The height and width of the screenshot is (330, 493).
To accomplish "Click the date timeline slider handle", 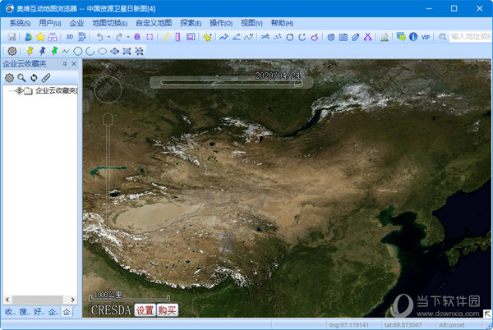I will 297,83.
